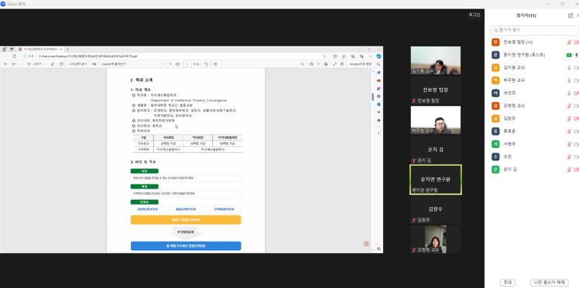Add a sidebar app with plus icon
This screenshot has width=579, height=288.
(379, 133)
